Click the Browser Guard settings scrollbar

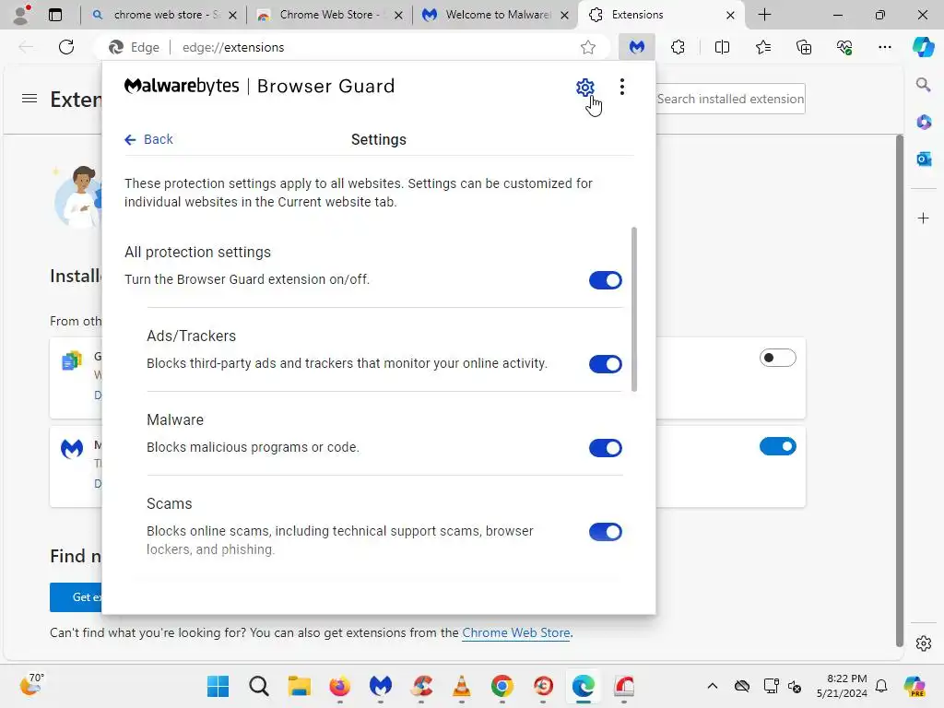[634, 309]
